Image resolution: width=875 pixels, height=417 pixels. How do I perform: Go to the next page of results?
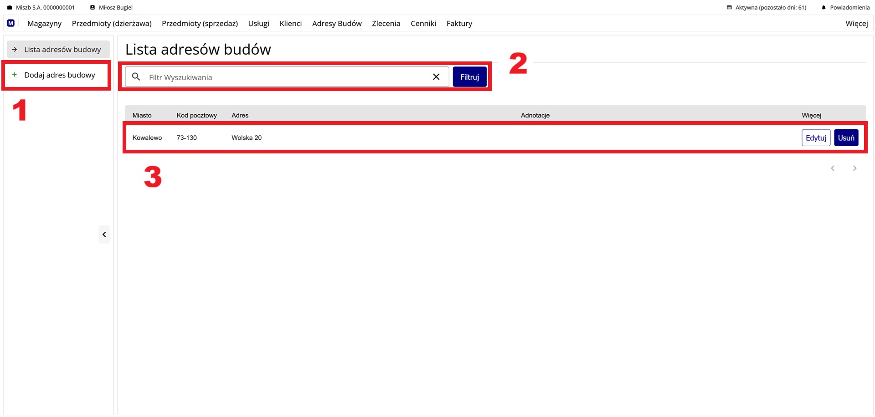[854, 168]
